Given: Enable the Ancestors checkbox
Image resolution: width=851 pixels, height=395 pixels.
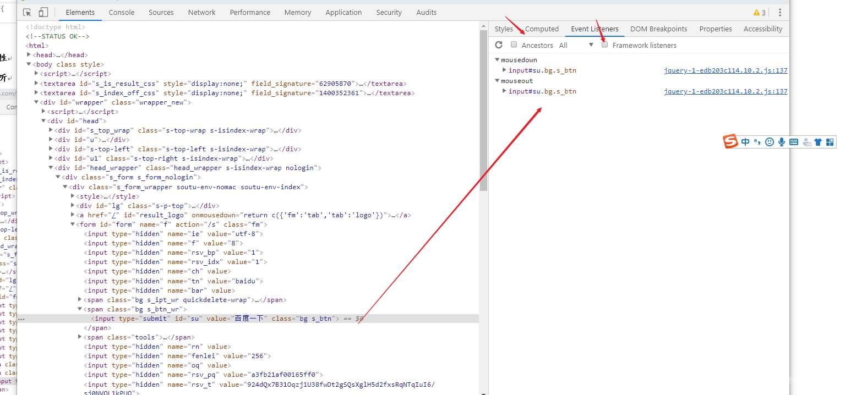Looking at the screenshot, I should click(x=514, y=45).
